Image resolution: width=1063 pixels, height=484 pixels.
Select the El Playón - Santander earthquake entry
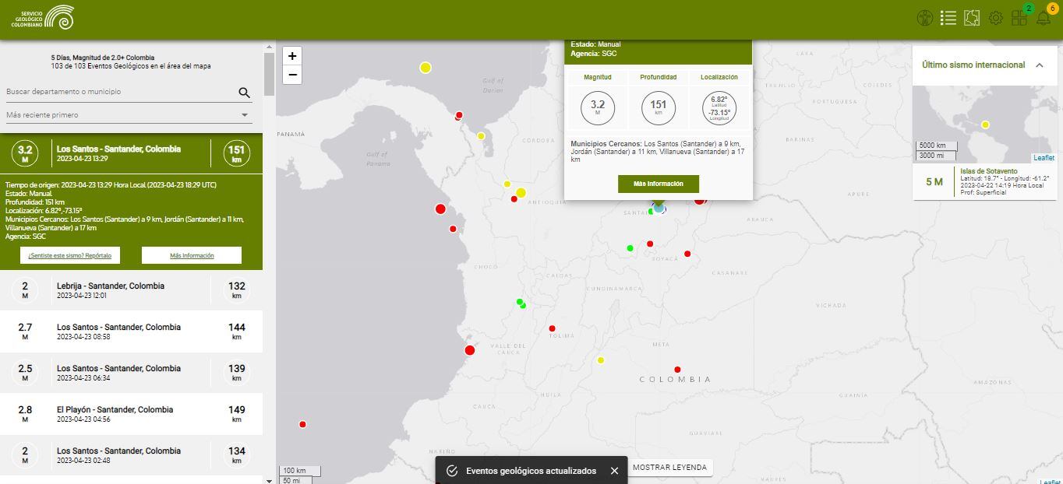(x=131, y=414)
